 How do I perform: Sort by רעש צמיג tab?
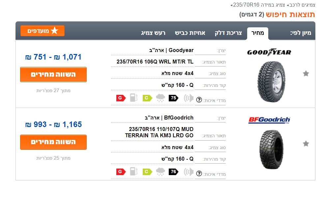click(153, 33)
